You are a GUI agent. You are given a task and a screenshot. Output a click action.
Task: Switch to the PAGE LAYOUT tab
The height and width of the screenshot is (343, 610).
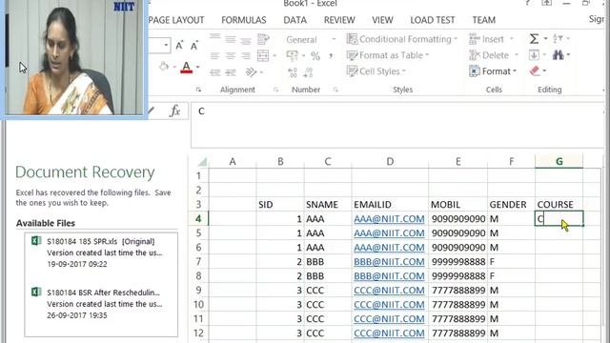[176, 20]
